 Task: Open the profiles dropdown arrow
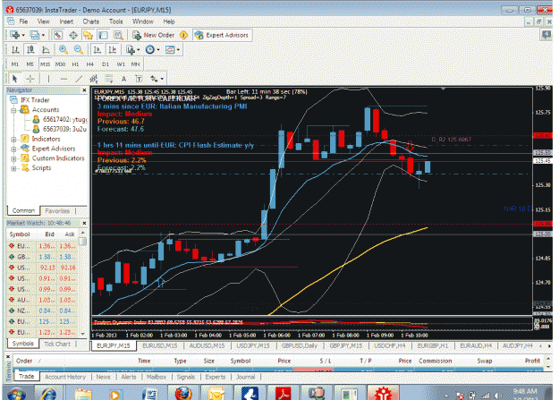pyautogui.click(x=43, y=35)
